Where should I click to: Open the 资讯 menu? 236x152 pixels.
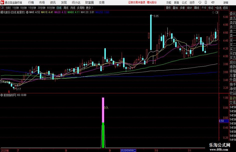point(53,2)
